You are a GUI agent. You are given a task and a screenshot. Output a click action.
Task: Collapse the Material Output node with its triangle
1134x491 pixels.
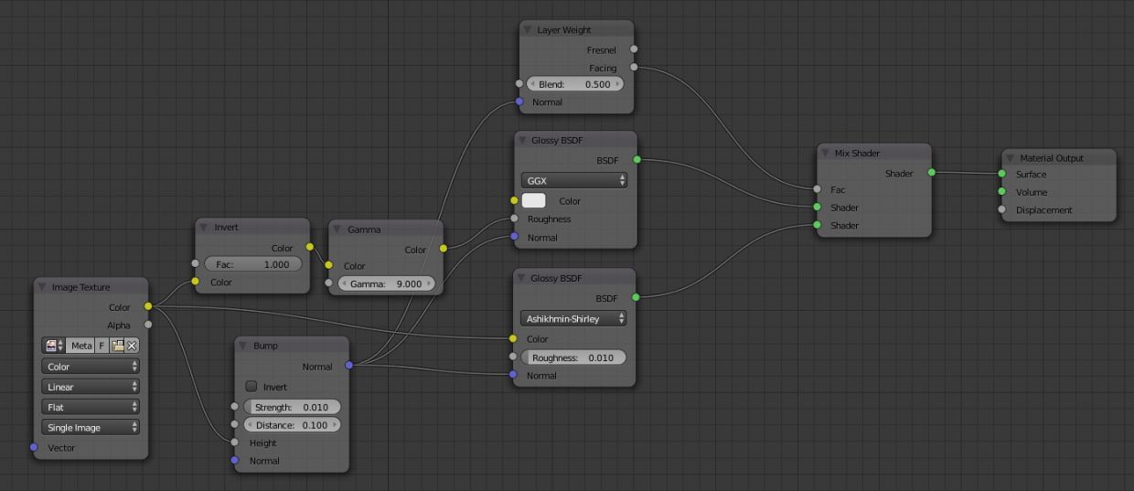pos(1011,158)
